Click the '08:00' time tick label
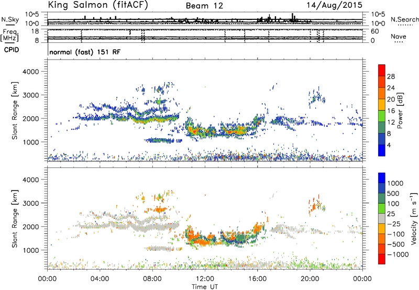 point(152,279)
